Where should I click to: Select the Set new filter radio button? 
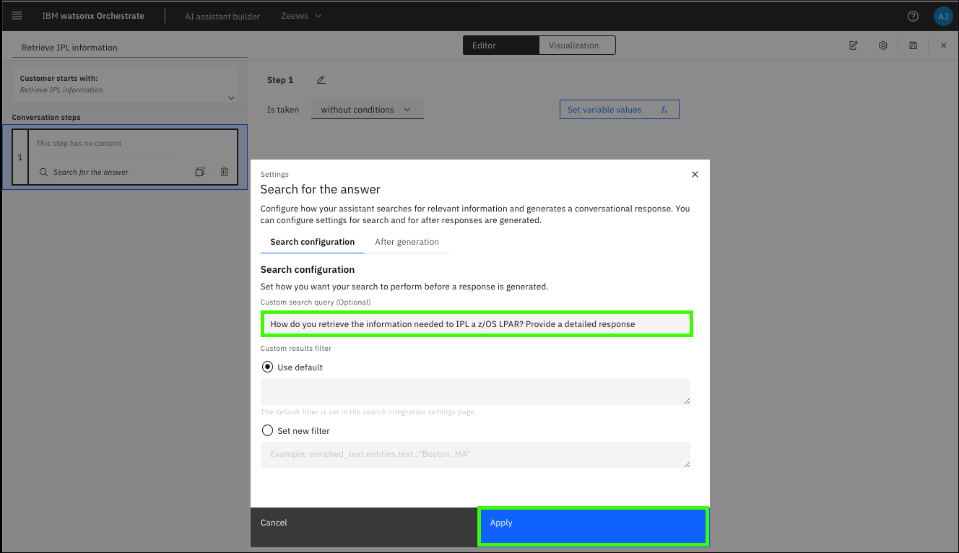pos(266,430)
